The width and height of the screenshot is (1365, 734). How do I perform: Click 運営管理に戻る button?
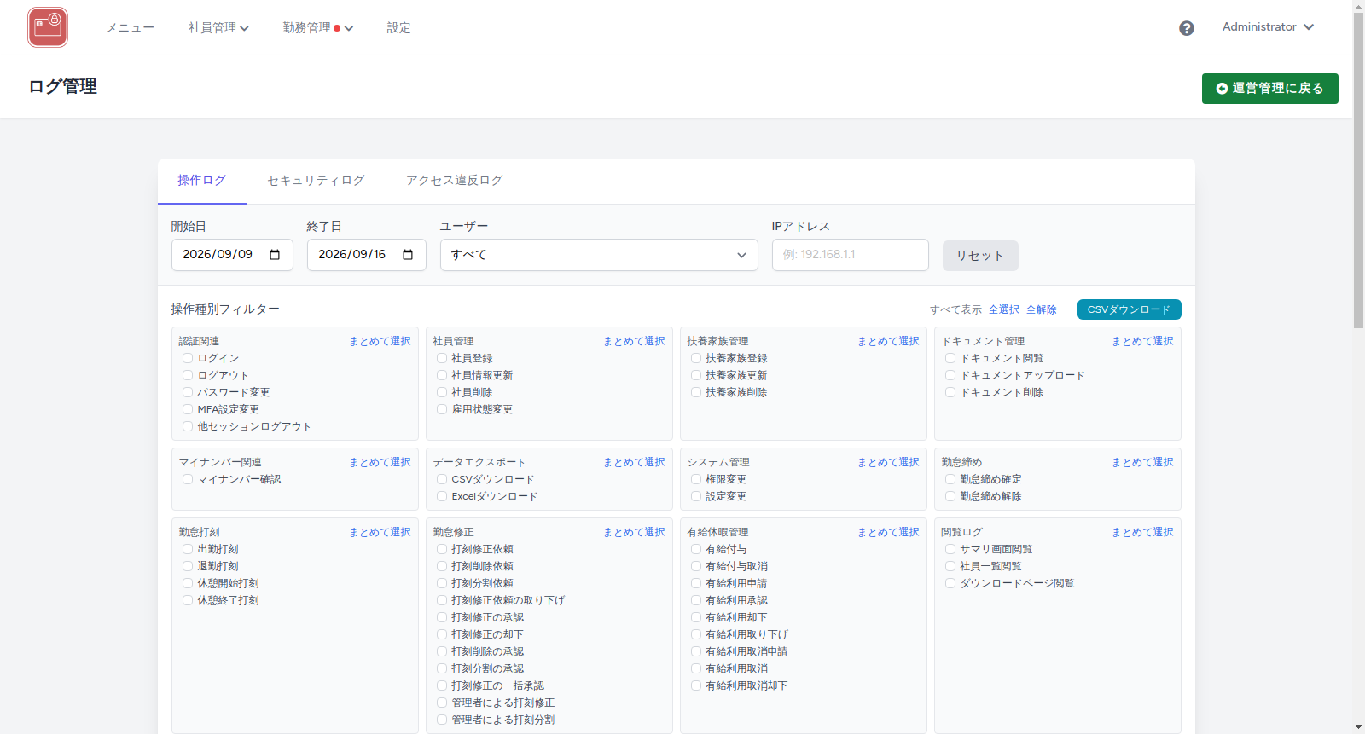tap(1269, 89)
